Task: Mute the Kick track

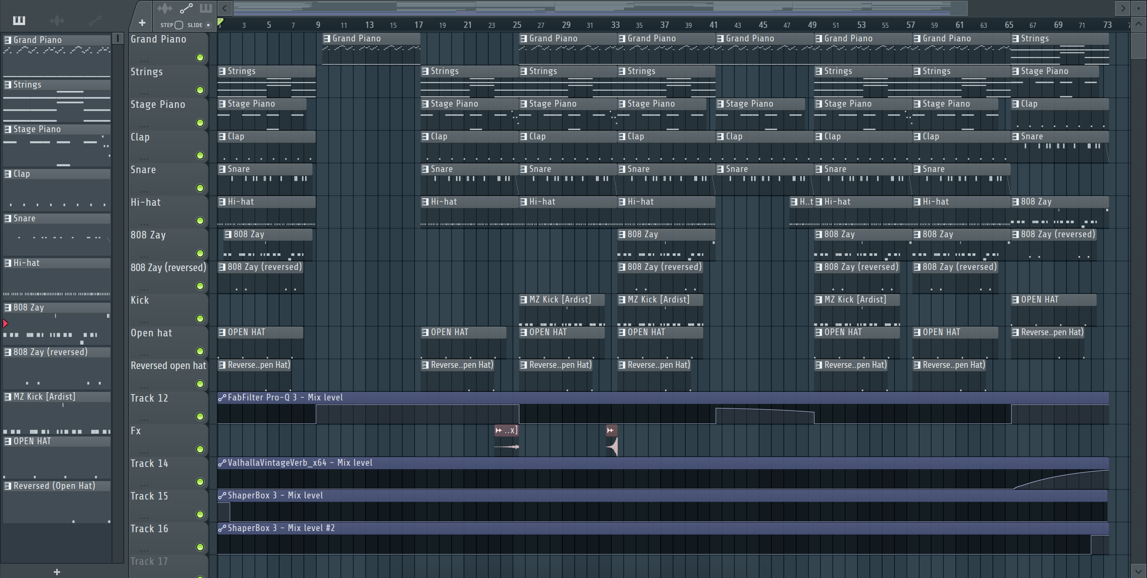Action: [200, 318]
